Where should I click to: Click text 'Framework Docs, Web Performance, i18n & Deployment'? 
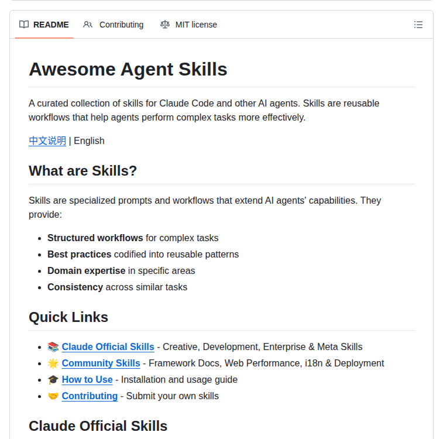coord(266,363)
